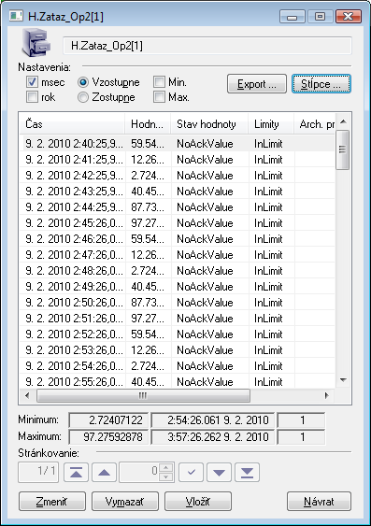Click horizontal scrollbar right arrow

tap(327, 395)
